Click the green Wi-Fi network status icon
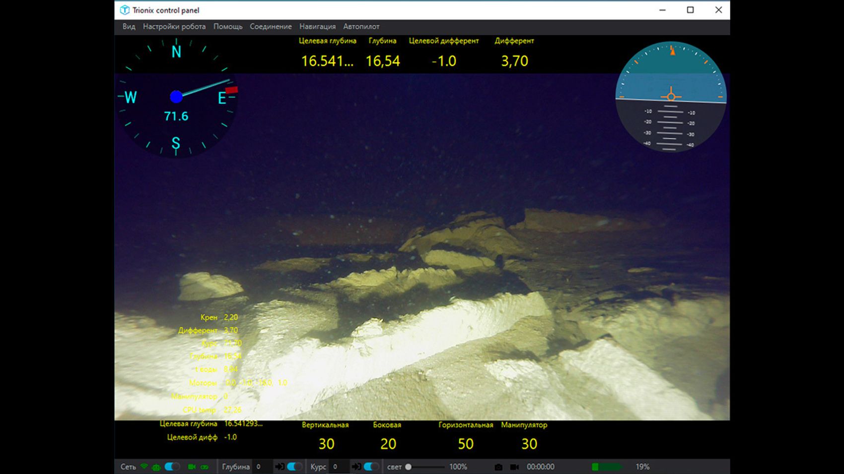This screenshot has width=844, height=474. tap(144, 467)
